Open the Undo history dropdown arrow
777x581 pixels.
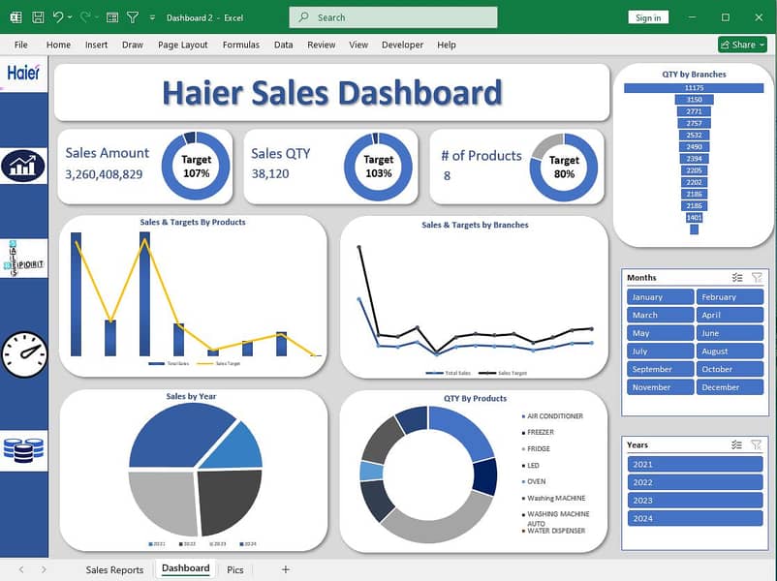tap(70, 17)
